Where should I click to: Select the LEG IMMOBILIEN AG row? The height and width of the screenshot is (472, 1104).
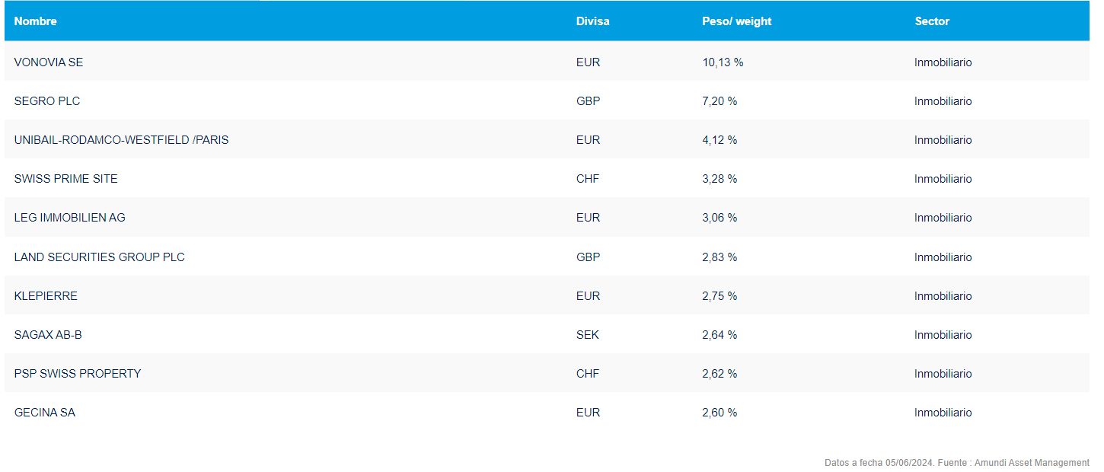69,218
